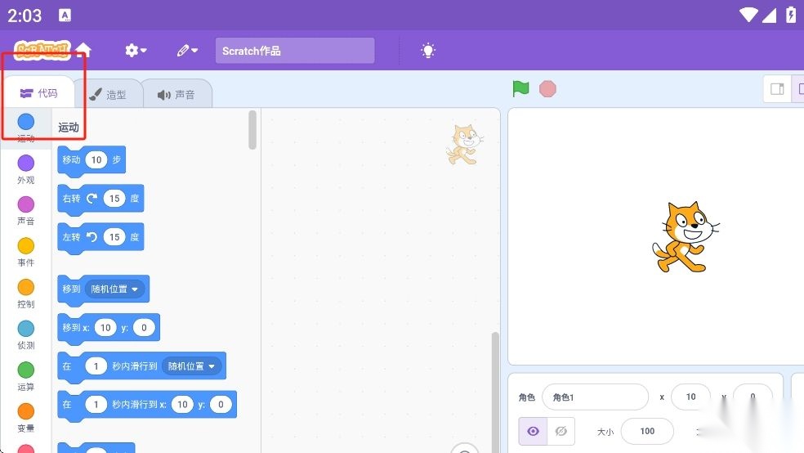Screen dimensions: 804x453
Task: Show the sprite with eye icon
Action: (x=533, y=431)
